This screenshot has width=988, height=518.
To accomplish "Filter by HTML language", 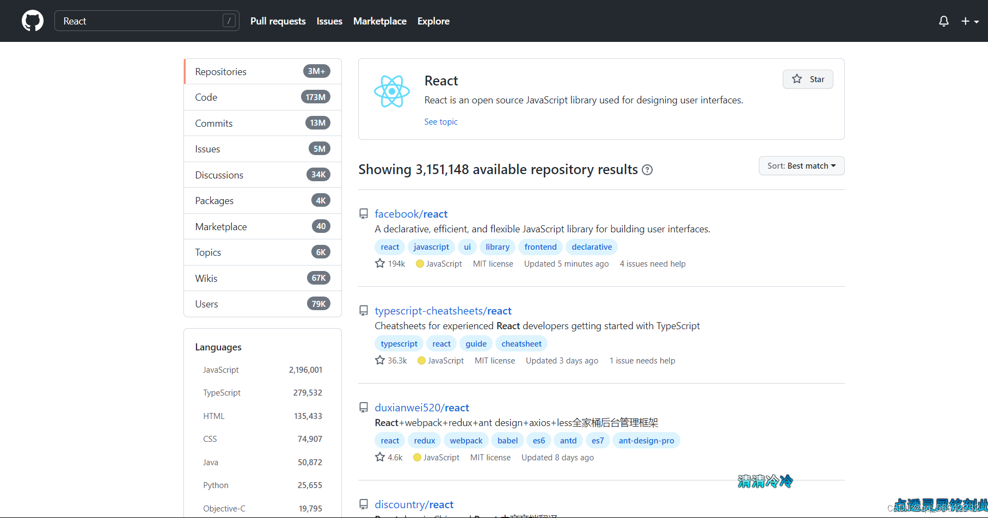I will (x=263, y=416).
